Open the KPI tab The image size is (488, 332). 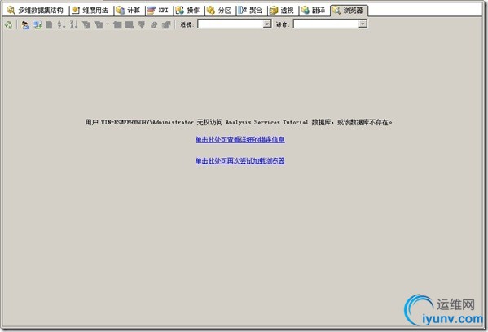click(158, 11)
